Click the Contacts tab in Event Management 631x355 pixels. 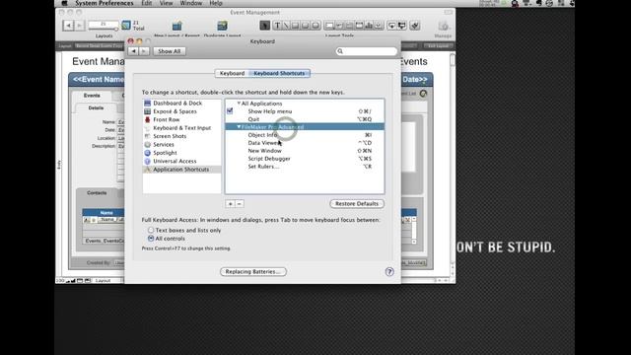click(97, 193)
